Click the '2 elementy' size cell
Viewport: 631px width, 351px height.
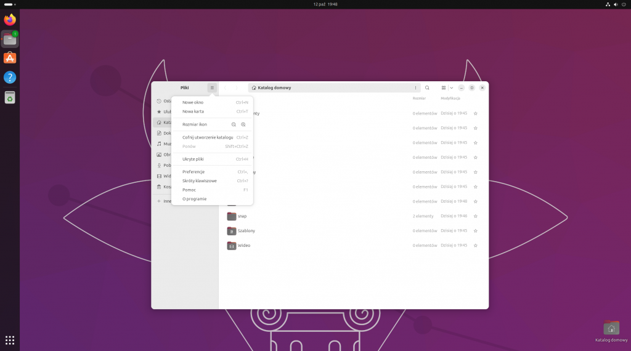coord(423,216)
